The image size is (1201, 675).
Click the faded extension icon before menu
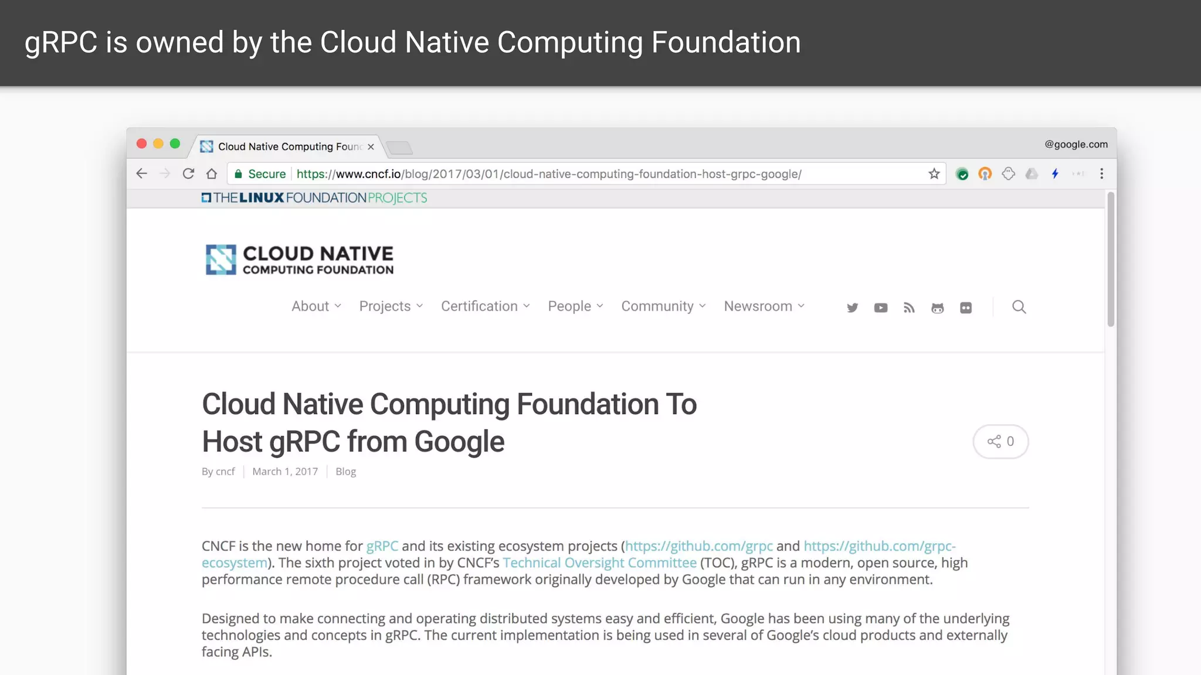point(1078,173)
